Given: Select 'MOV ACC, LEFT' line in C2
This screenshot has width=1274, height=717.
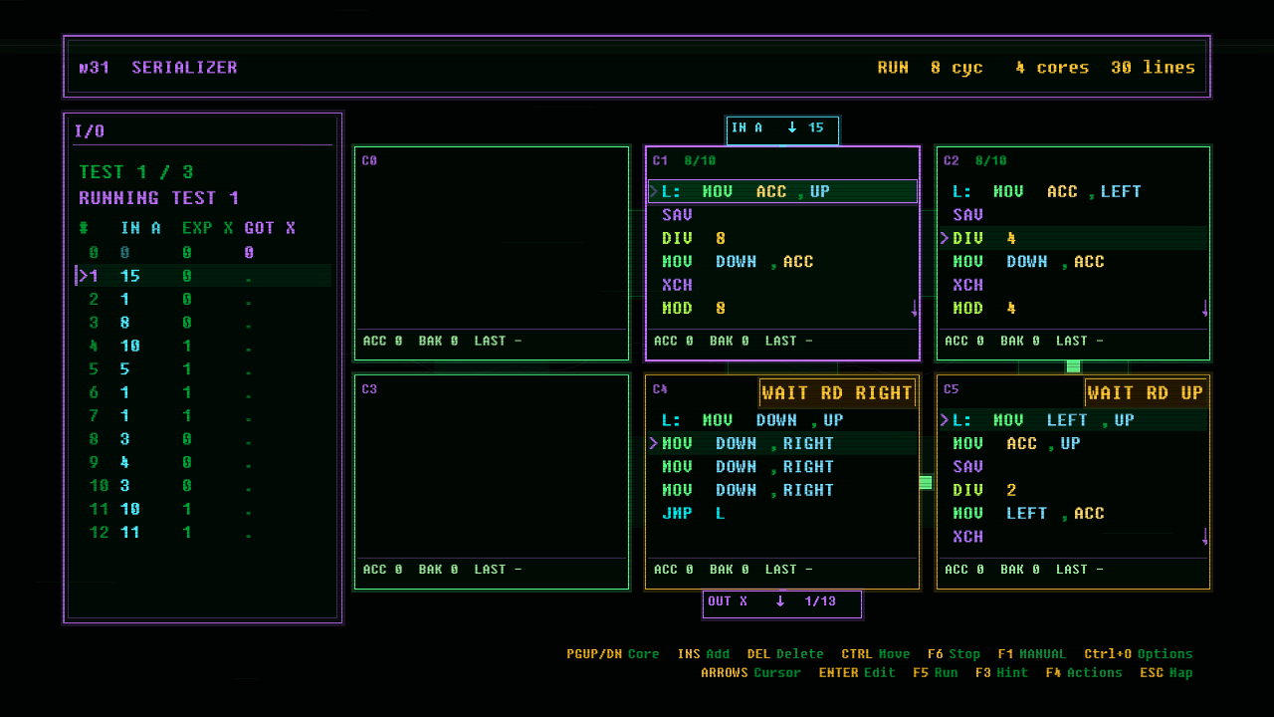Looking at the screenshot, I should pos(1073,191).
